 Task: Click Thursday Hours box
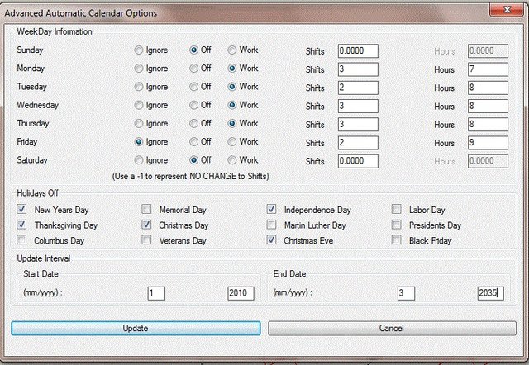488,125
